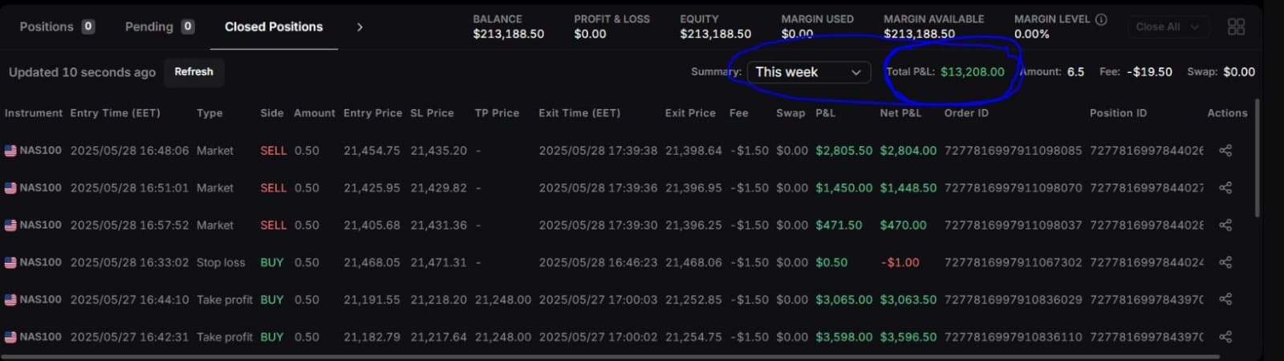Select the Closed Positions tab
1284x361 pixels.
pyautogui.click(x=274, y=26)
